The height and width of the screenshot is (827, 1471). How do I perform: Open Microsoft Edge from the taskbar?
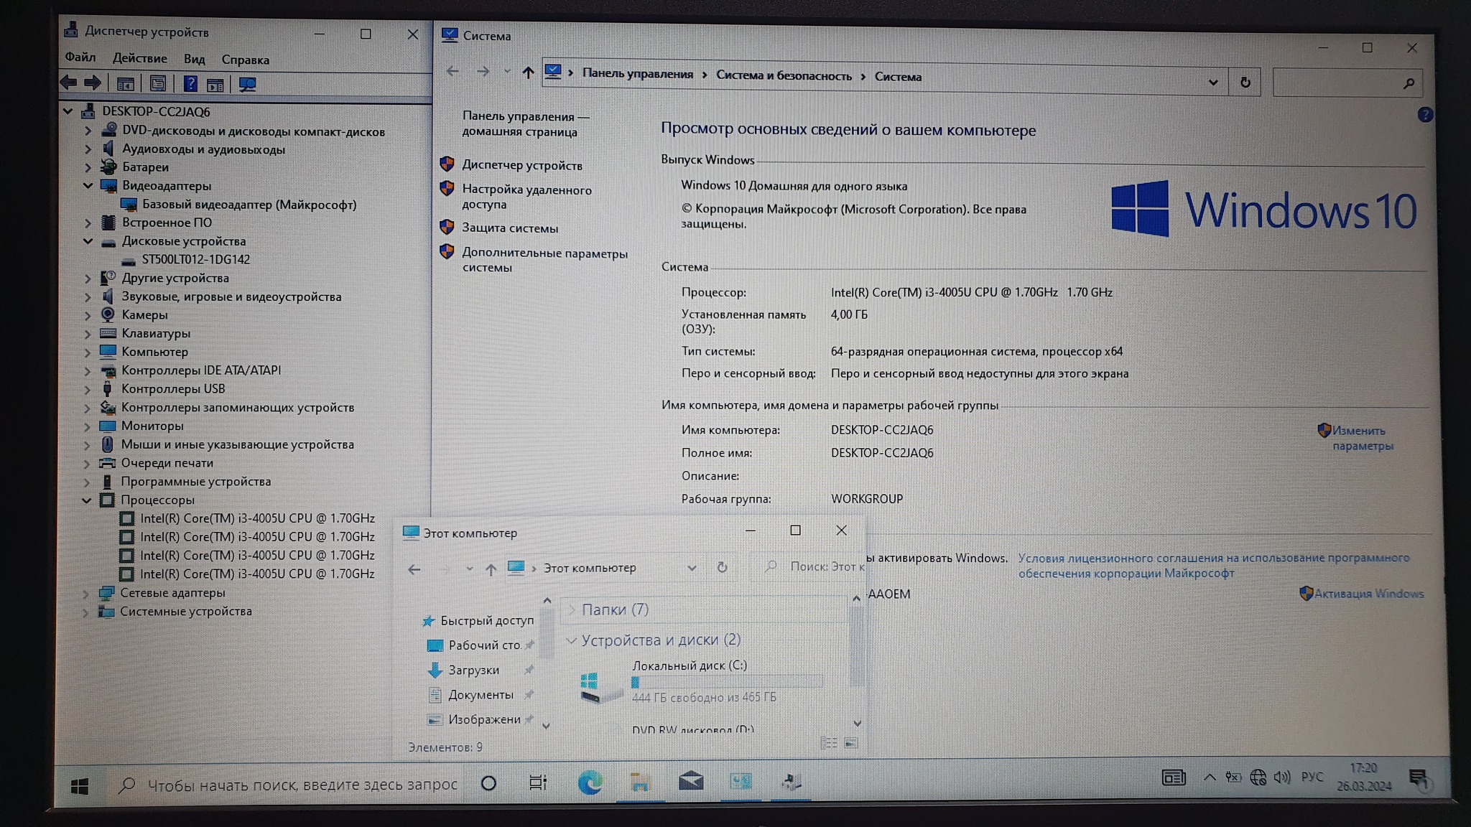(590, 782)
